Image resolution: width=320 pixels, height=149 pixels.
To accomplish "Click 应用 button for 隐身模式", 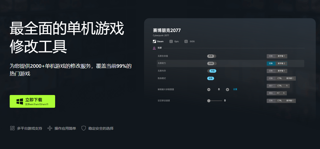I will (211, 78).
